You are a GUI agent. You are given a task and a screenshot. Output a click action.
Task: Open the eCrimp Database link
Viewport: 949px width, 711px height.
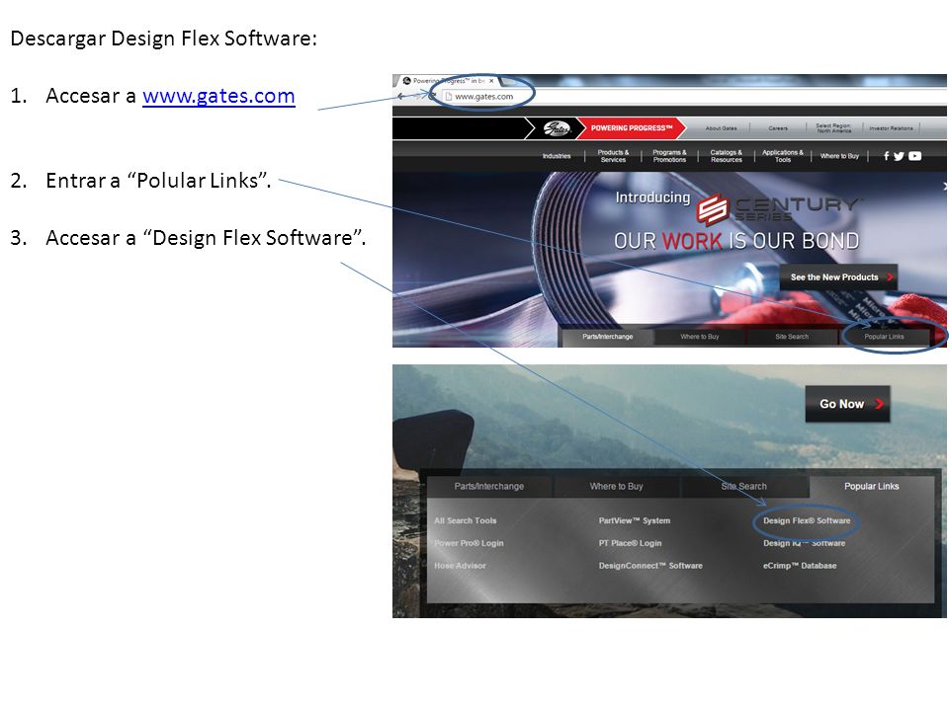coord(800,566)
